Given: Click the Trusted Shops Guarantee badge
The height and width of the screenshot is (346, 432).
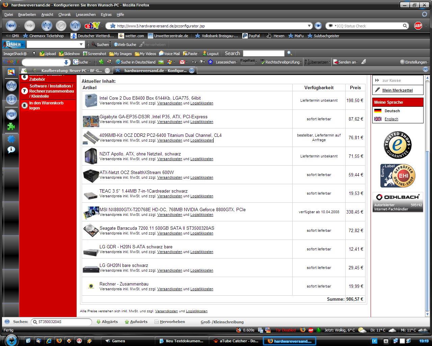Looking at the screenshot, I should click(x=398, y=145).
